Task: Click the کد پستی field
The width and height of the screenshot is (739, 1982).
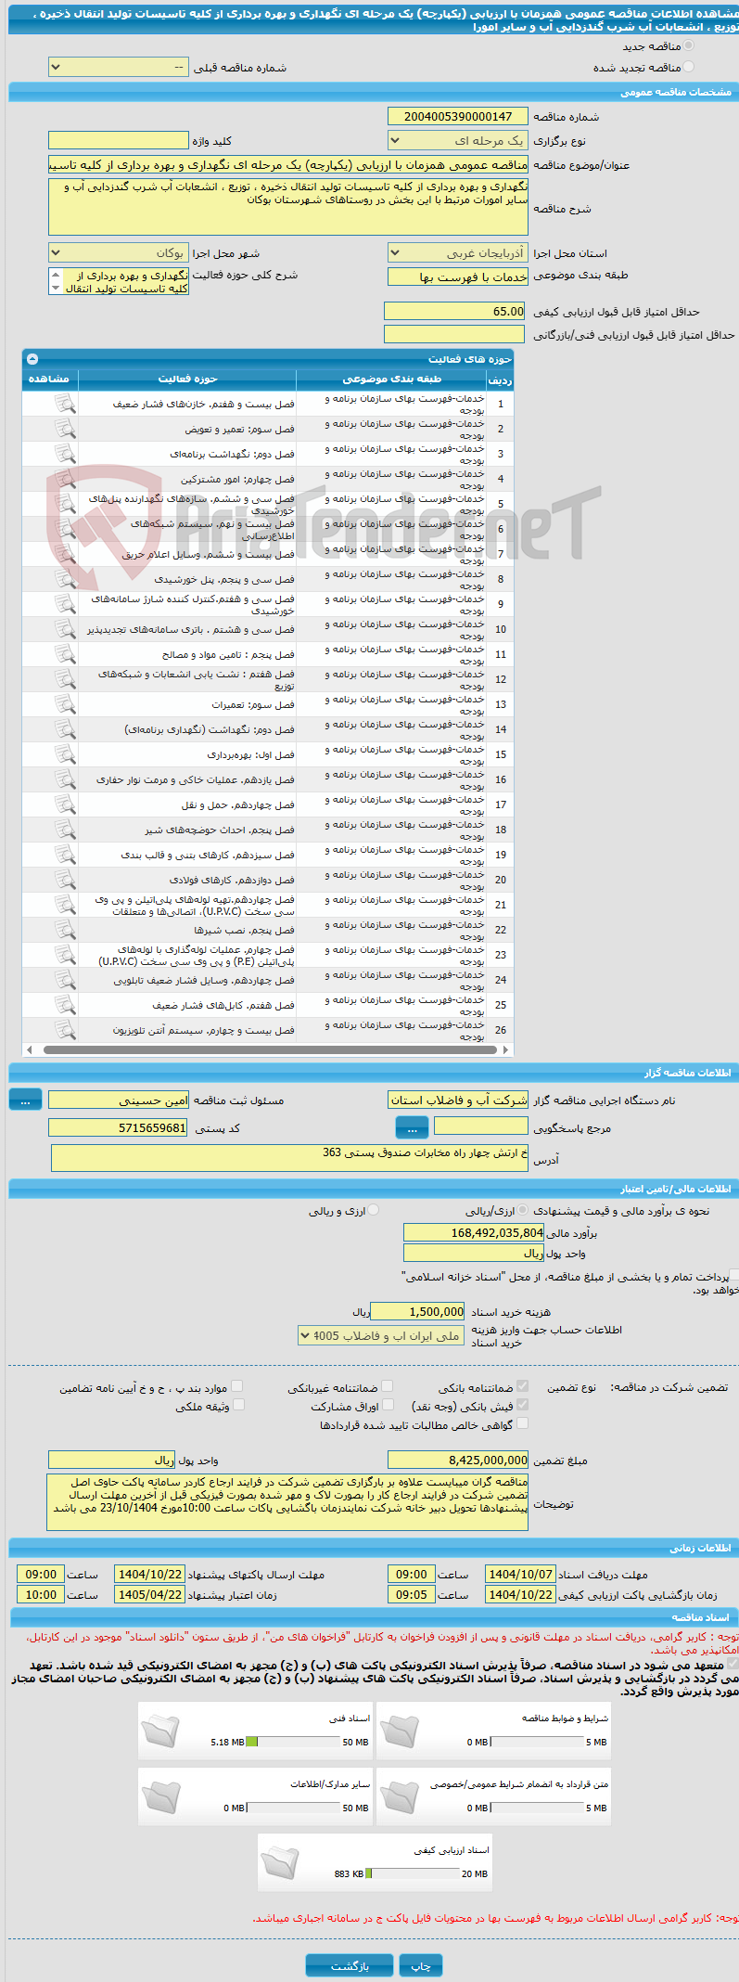Action: click(x=118, y=1127)
